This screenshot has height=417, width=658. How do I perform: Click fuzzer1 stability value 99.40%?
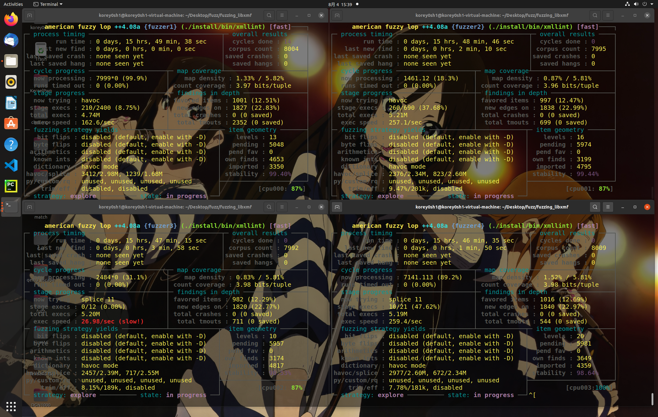click(x=280, y=174)
